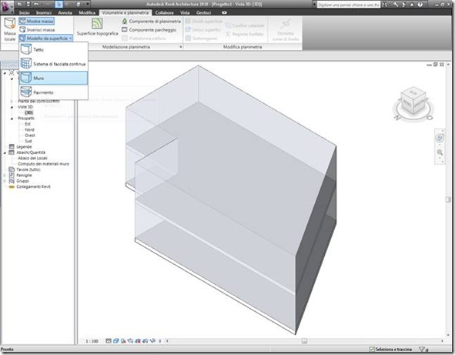
Task: Click the Zoom magnifier navigation bar icon
Action: coord(440,152)
